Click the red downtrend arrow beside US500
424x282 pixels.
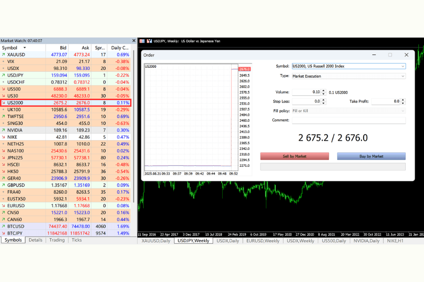[3, 89]
